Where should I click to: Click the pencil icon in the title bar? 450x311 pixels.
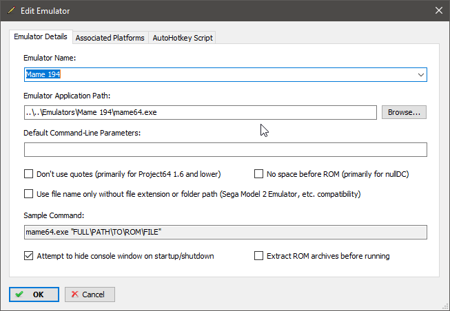(10, 10)
